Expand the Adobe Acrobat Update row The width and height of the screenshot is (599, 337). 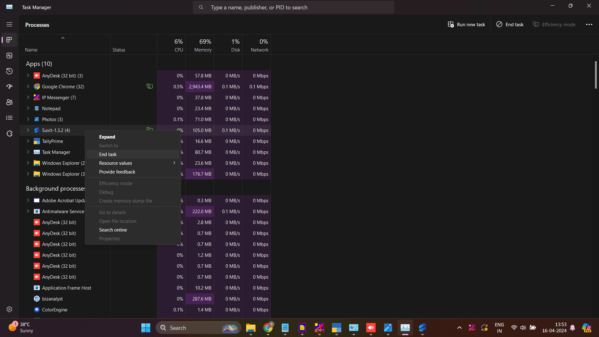(28, 200)
